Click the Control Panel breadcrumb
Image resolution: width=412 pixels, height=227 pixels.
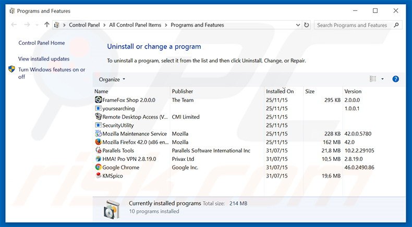click(85, 25)
